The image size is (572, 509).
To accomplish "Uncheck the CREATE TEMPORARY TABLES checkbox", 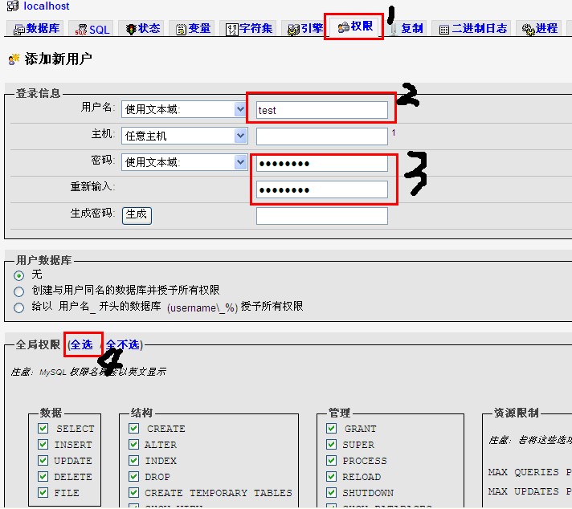I will pos(133,493).
